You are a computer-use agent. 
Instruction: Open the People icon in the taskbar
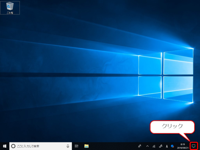(140, 146)
